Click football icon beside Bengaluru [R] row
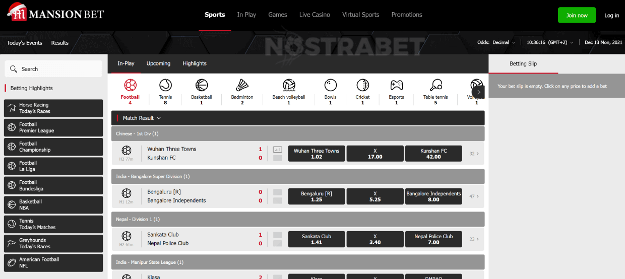This screenshot has width=625, height=279. click(x=126, y=193)
